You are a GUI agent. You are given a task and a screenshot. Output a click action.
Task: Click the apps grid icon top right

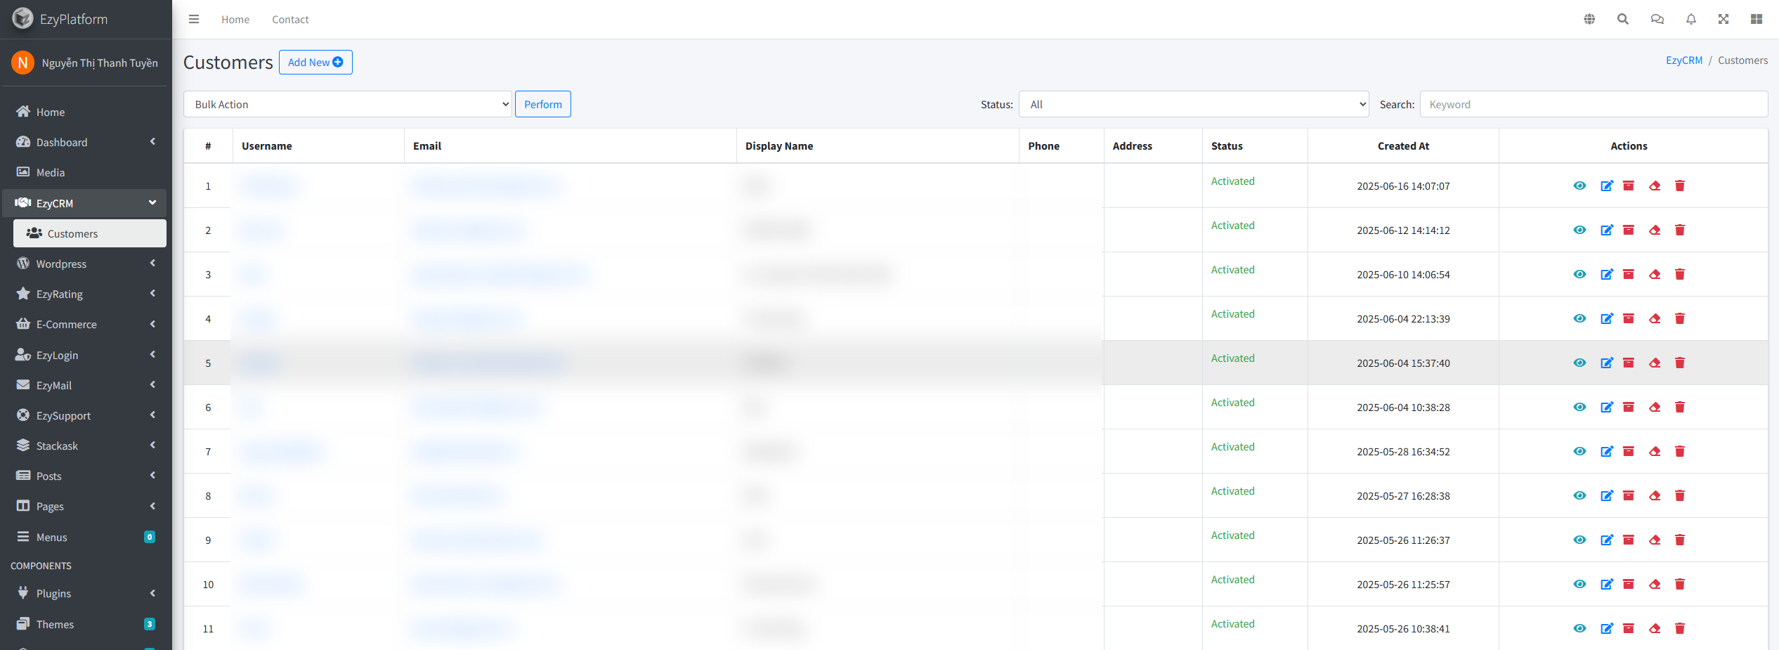1757,19
